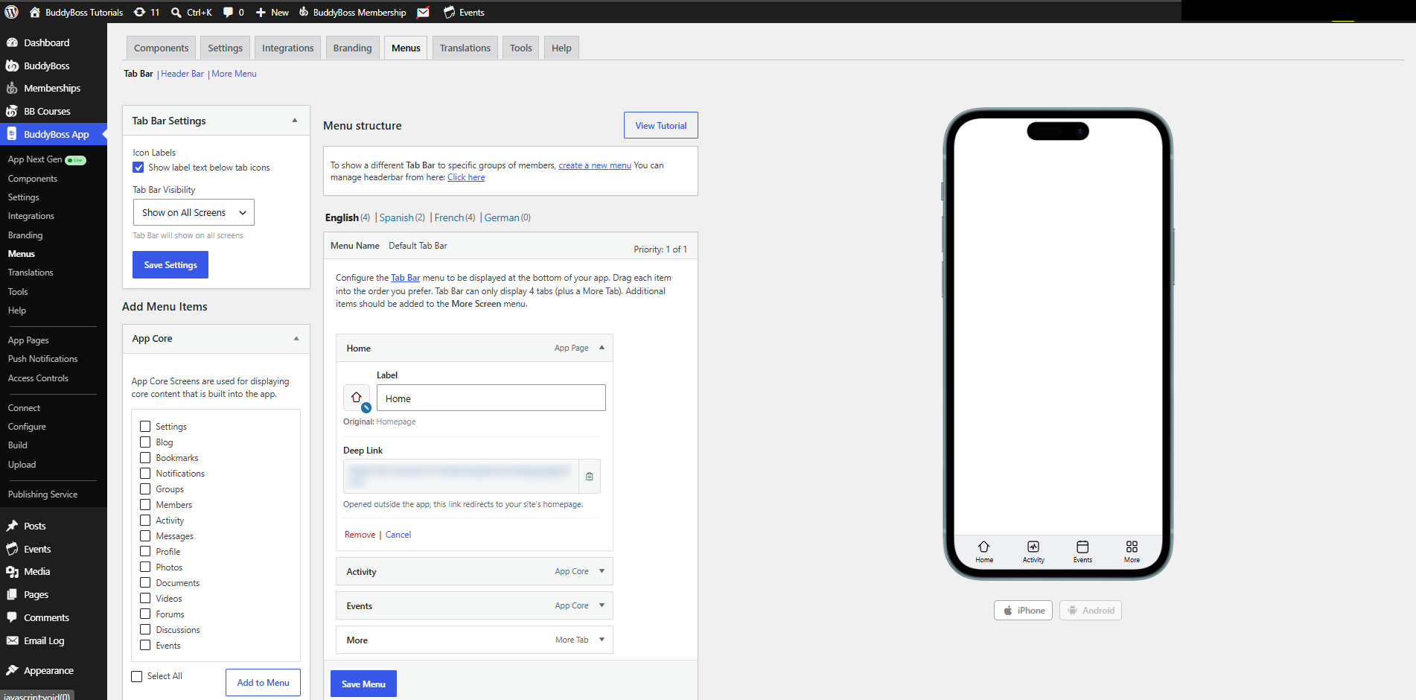The image size is (1416, 700).
Task: Follow the create a new menu link
Action: [595, 165]
